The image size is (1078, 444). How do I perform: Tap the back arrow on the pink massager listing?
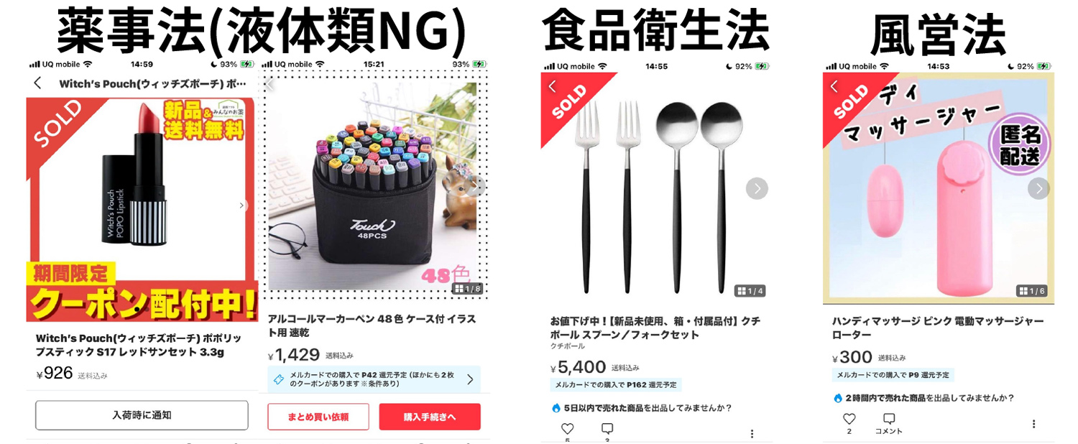(x=834, y=86)
